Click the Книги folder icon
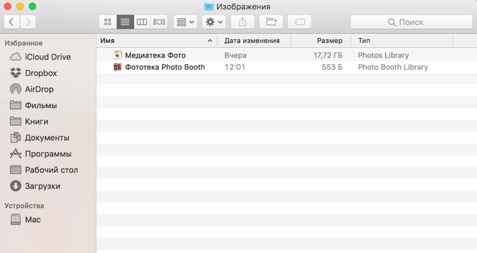477x253 pixels. (x=15, y=121)
